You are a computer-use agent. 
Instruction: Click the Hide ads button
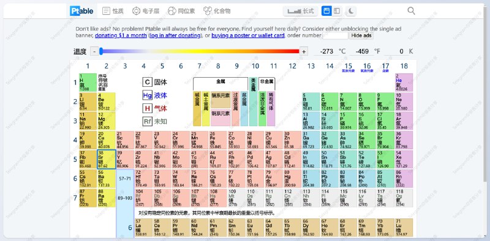click(361, 35)
